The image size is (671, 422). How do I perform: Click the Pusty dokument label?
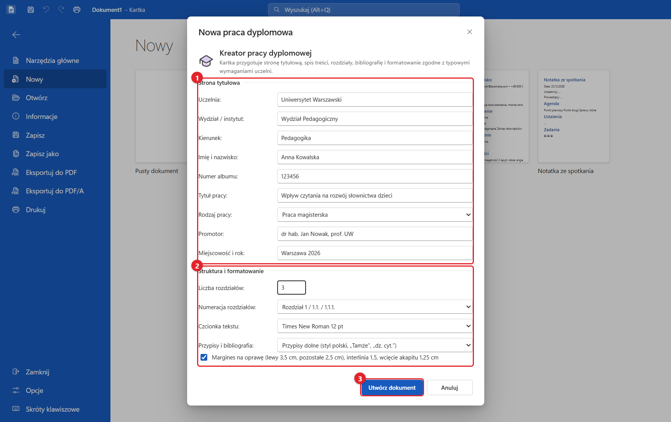(x=156, y=171)
